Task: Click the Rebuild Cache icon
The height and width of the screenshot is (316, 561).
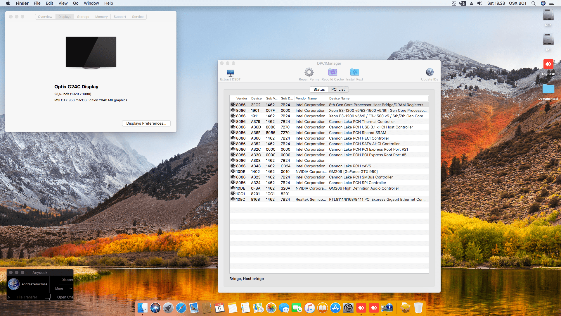Action: pos(333,72)
